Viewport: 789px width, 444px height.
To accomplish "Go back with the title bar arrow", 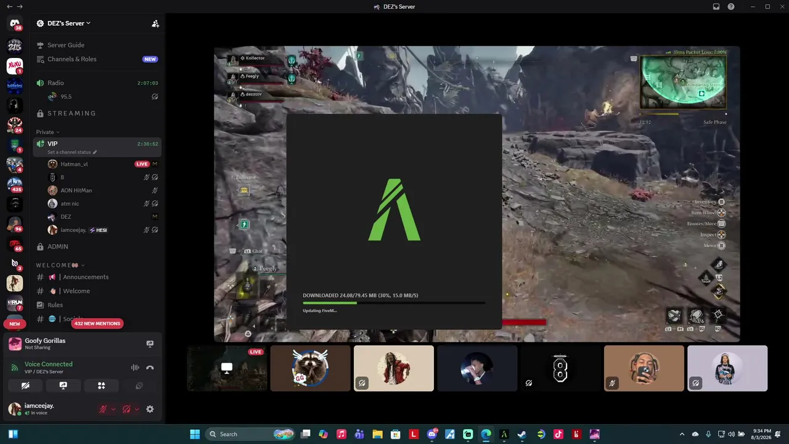I will [x=9, y=7].
